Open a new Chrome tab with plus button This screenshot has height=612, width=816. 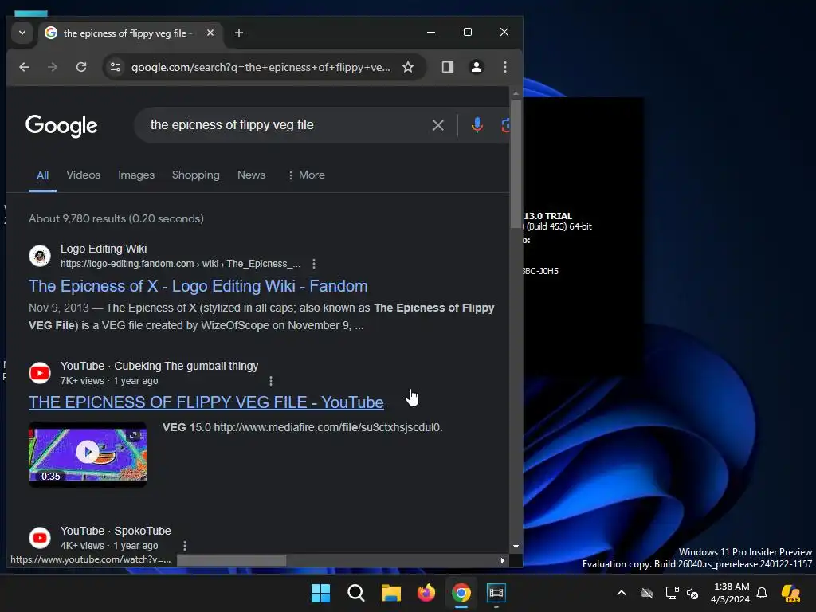click(239, 33)
